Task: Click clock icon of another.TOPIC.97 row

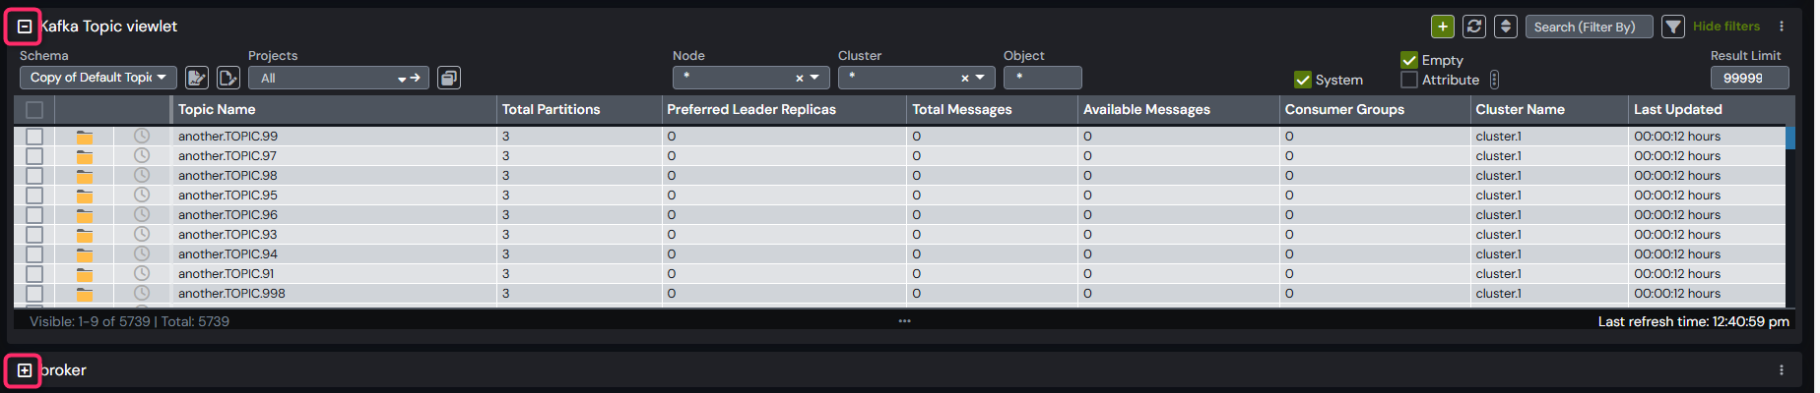Action: 142,155
